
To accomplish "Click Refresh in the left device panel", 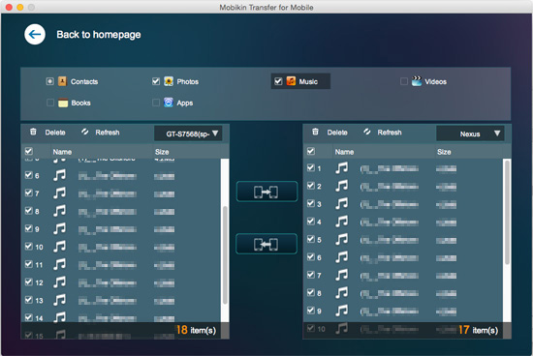I will click(107, 133).
